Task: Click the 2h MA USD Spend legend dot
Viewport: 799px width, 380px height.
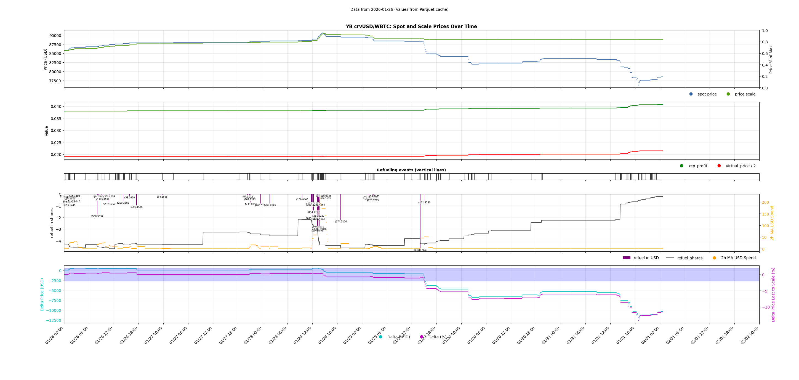Action: click(x=714, y=258)
